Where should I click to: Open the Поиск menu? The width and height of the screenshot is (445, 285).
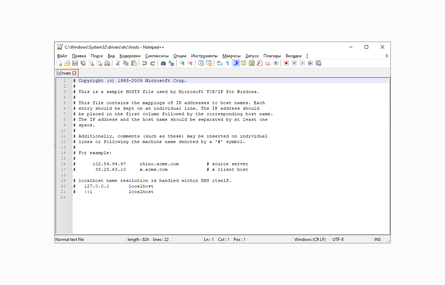(97, 56)
